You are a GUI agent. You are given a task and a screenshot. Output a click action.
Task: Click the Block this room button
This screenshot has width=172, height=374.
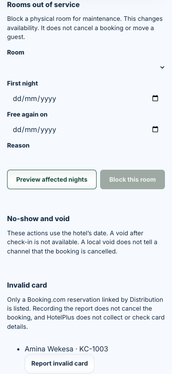pos(132,179)
